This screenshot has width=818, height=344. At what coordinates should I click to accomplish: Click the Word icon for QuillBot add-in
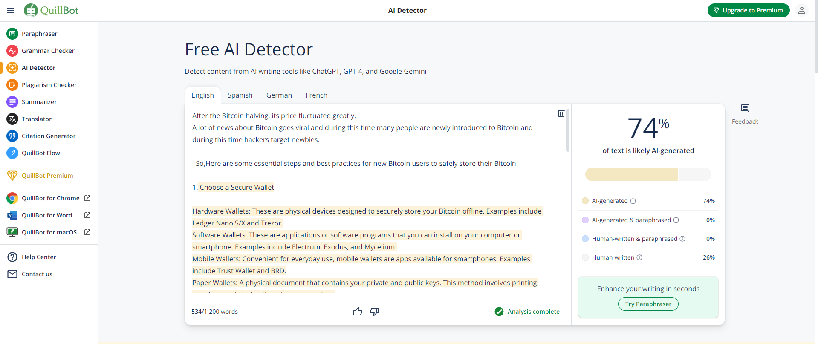[12, 215]
